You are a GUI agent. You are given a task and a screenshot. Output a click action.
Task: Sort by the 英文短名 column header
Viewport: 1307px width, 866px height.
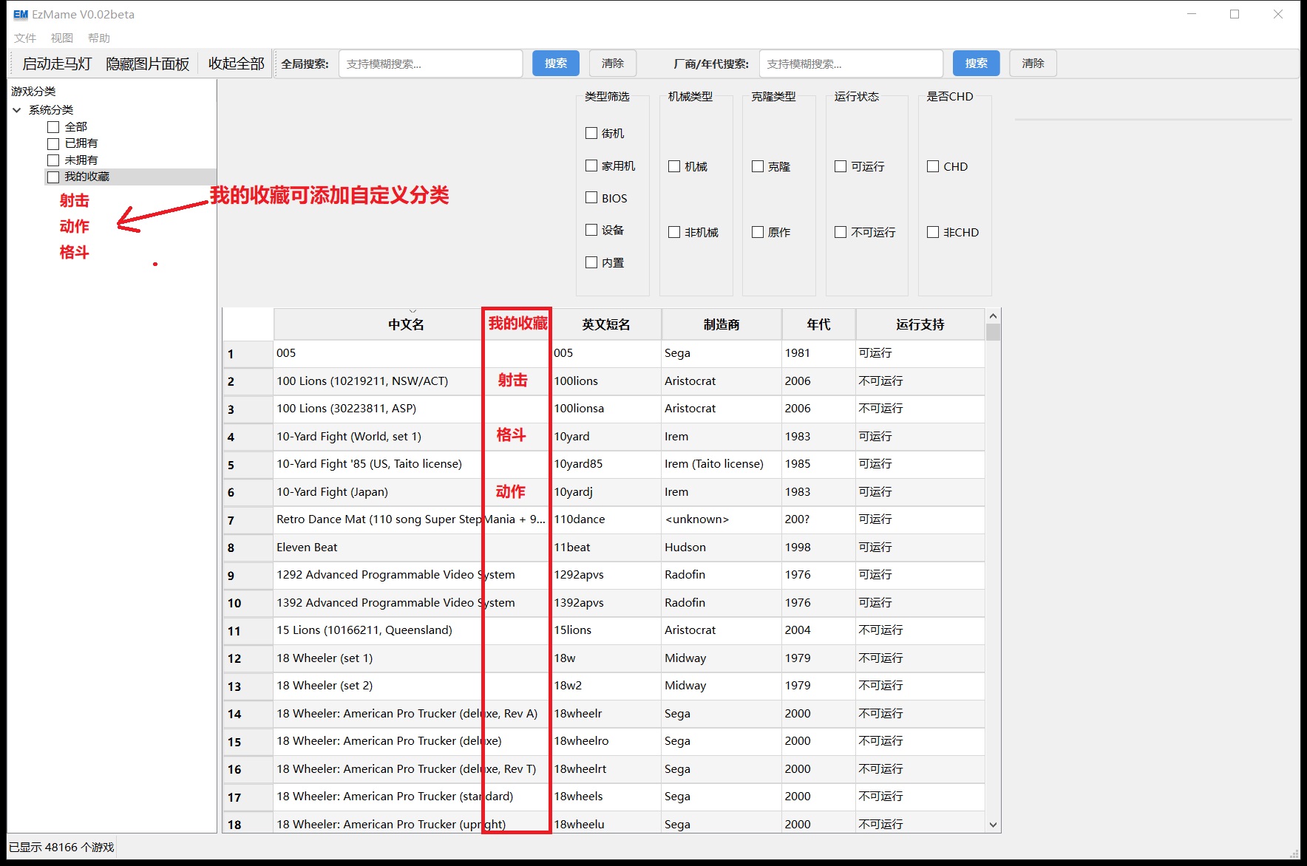[606, 324]
